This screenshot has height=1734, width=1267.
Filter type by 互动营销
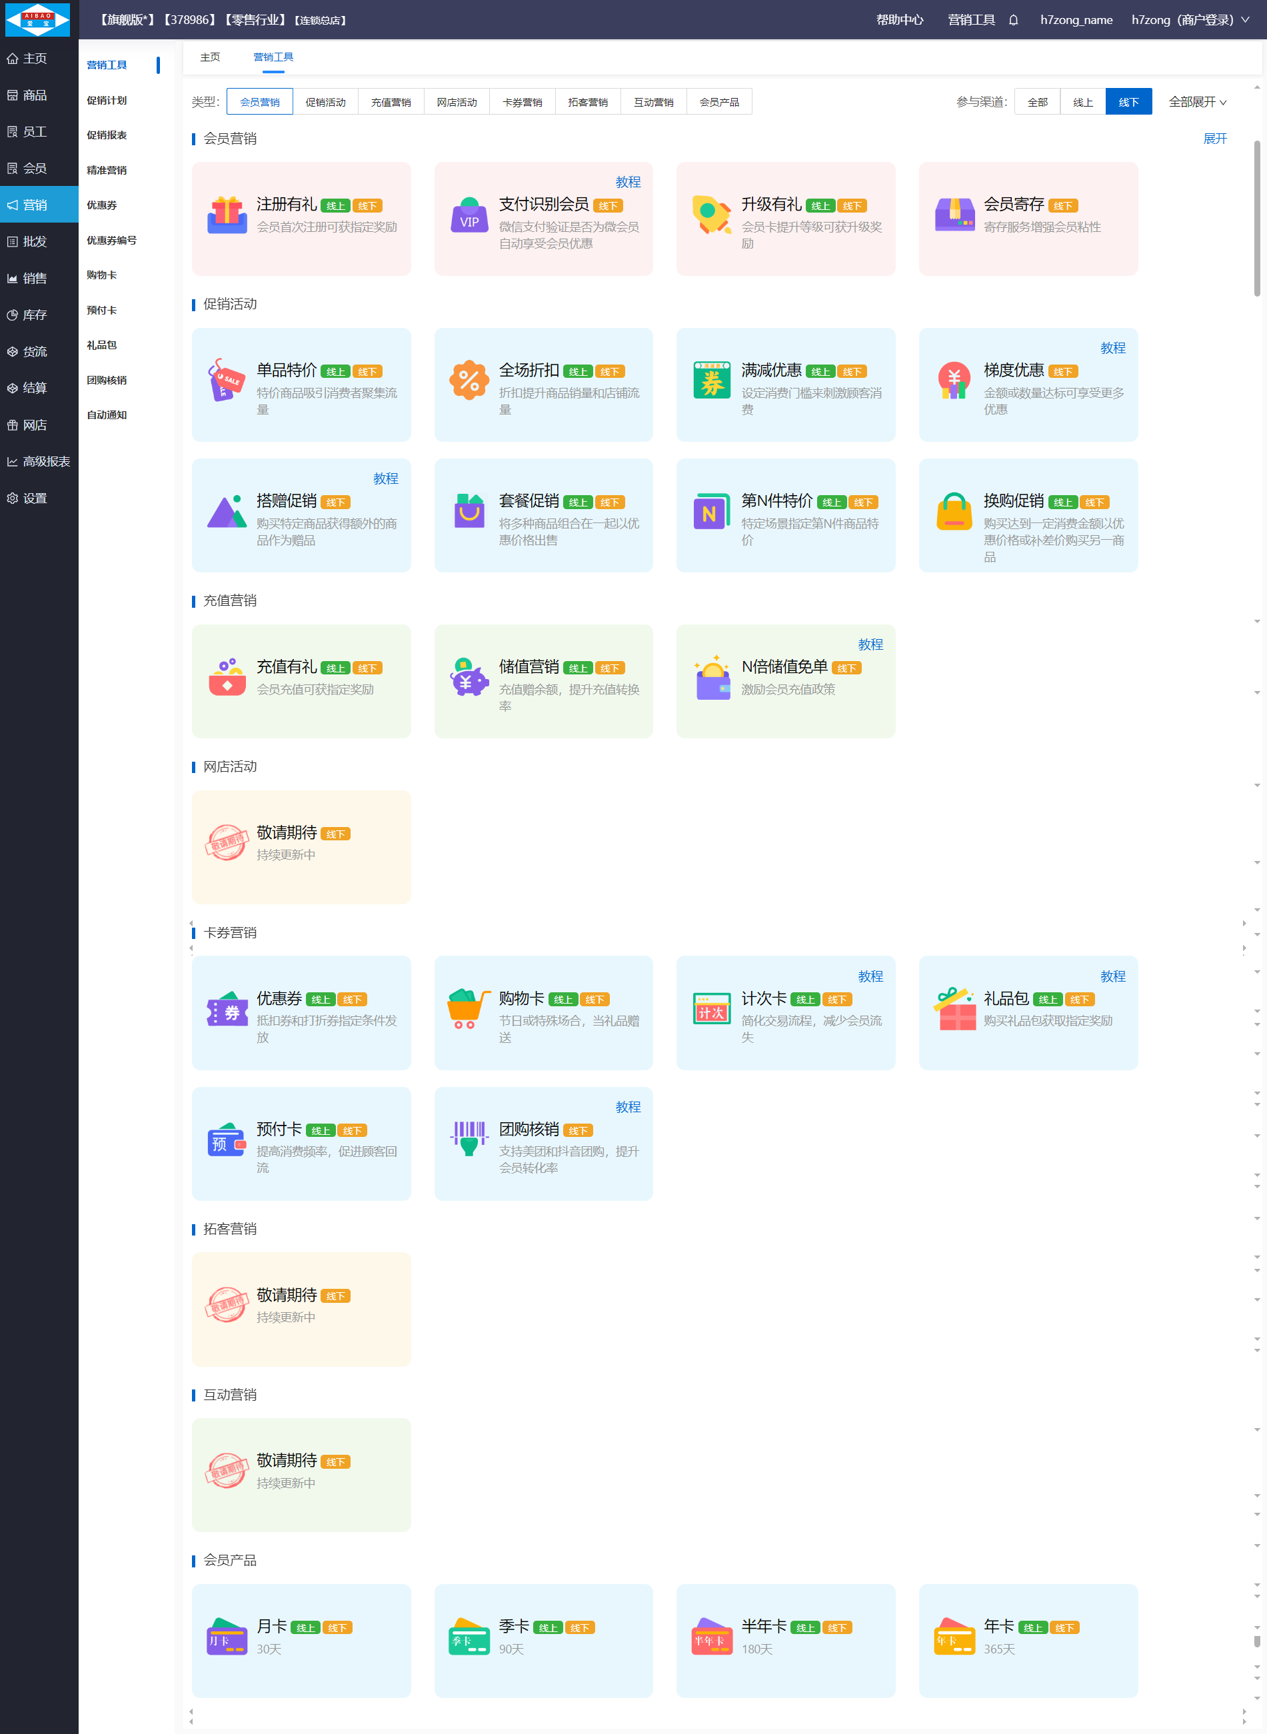653,102
